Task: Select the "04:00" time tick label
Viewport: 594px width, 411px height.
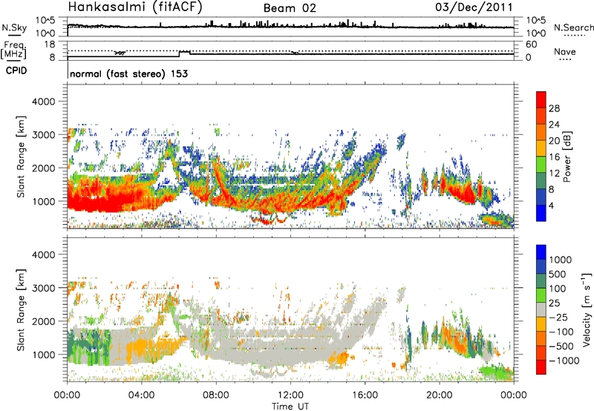Action: [141, 395]
